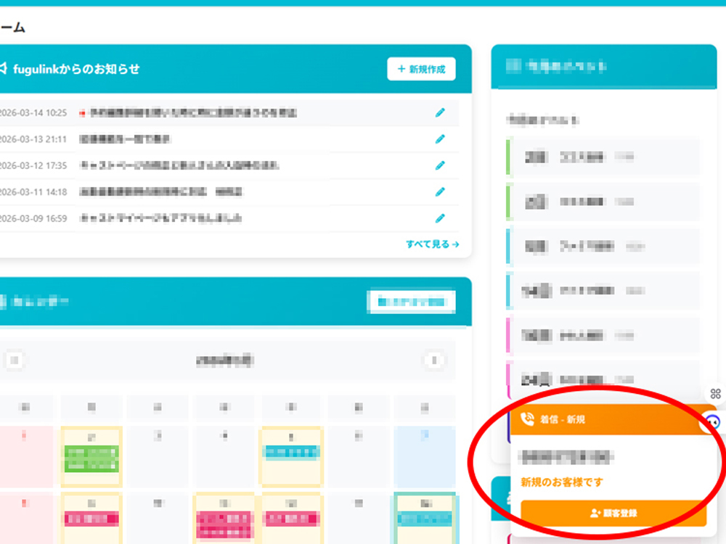This screenshot has width=726, height=544.
Task: Select the green event on the calendar
Action: point(91,458)
